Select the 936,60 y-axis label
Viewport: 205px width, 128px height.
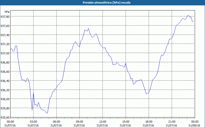click(5, 72)
